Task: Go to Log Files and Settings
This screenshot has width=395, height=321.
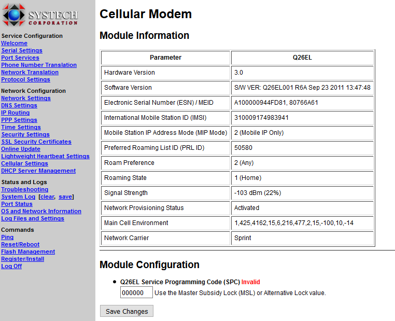Action: pos(33,219)
